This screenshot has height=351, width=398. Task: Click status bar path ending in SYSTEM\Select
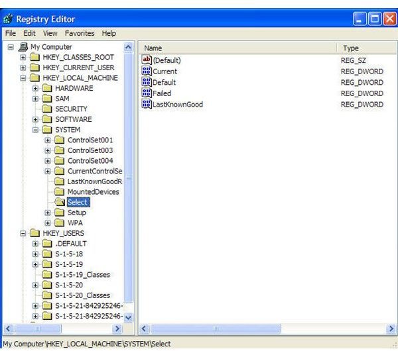86,344
